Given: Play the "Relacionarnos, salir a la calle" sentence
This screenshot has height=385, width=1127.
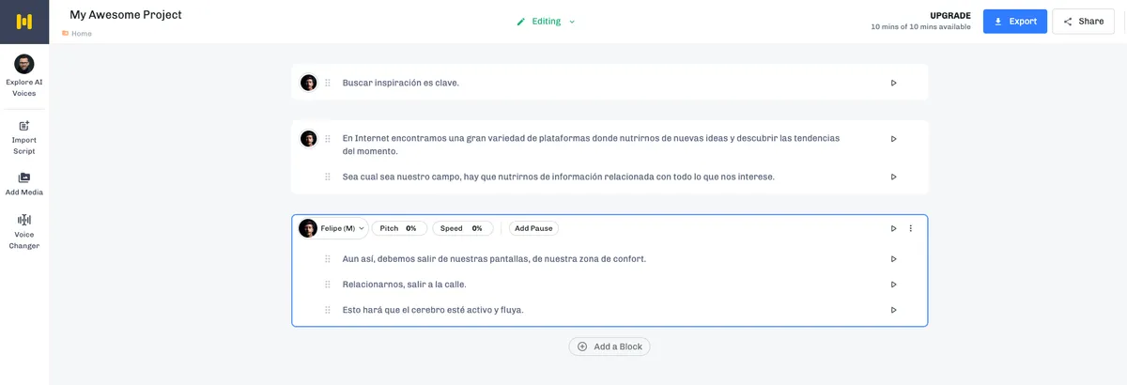Looking at the screenshot, I should click(x=893, y=285).
